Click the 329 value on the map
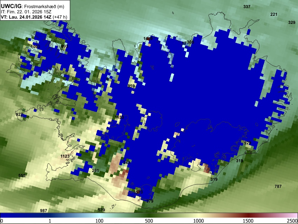The width and height of the screenshot is (298, 224). (292, 22)
